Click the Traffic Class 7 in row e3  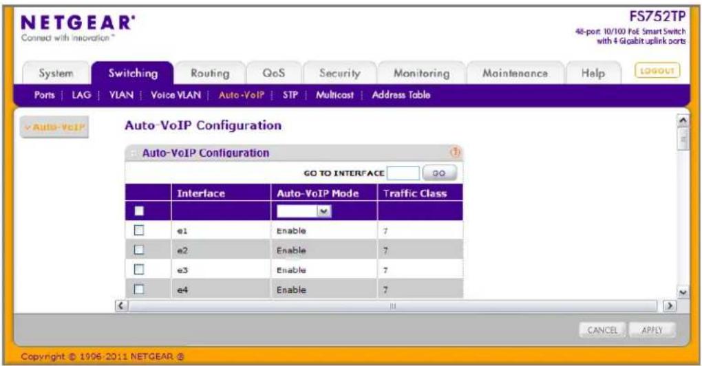pyautogui.click(x=385, y=270)
